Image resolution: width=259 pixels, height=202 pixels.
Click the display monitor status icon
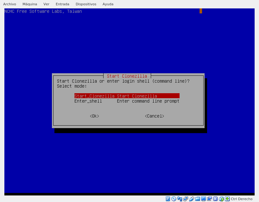204,199
